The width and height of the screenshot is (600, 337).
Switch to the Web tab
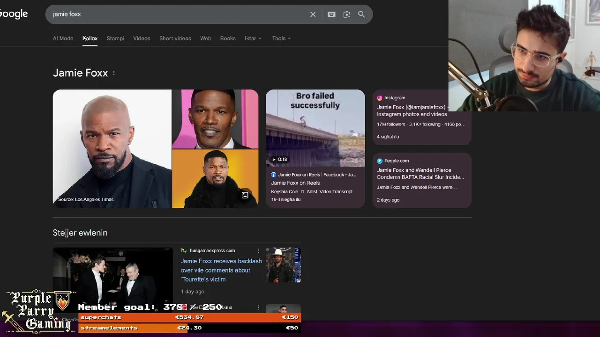[205, 38]
